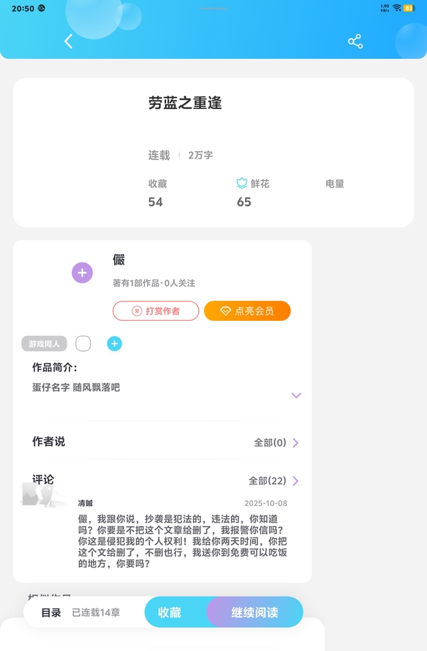Expand the 作品简介 description chevron
The height and width of the screenshot is (651, 427).
click(296, 395)
